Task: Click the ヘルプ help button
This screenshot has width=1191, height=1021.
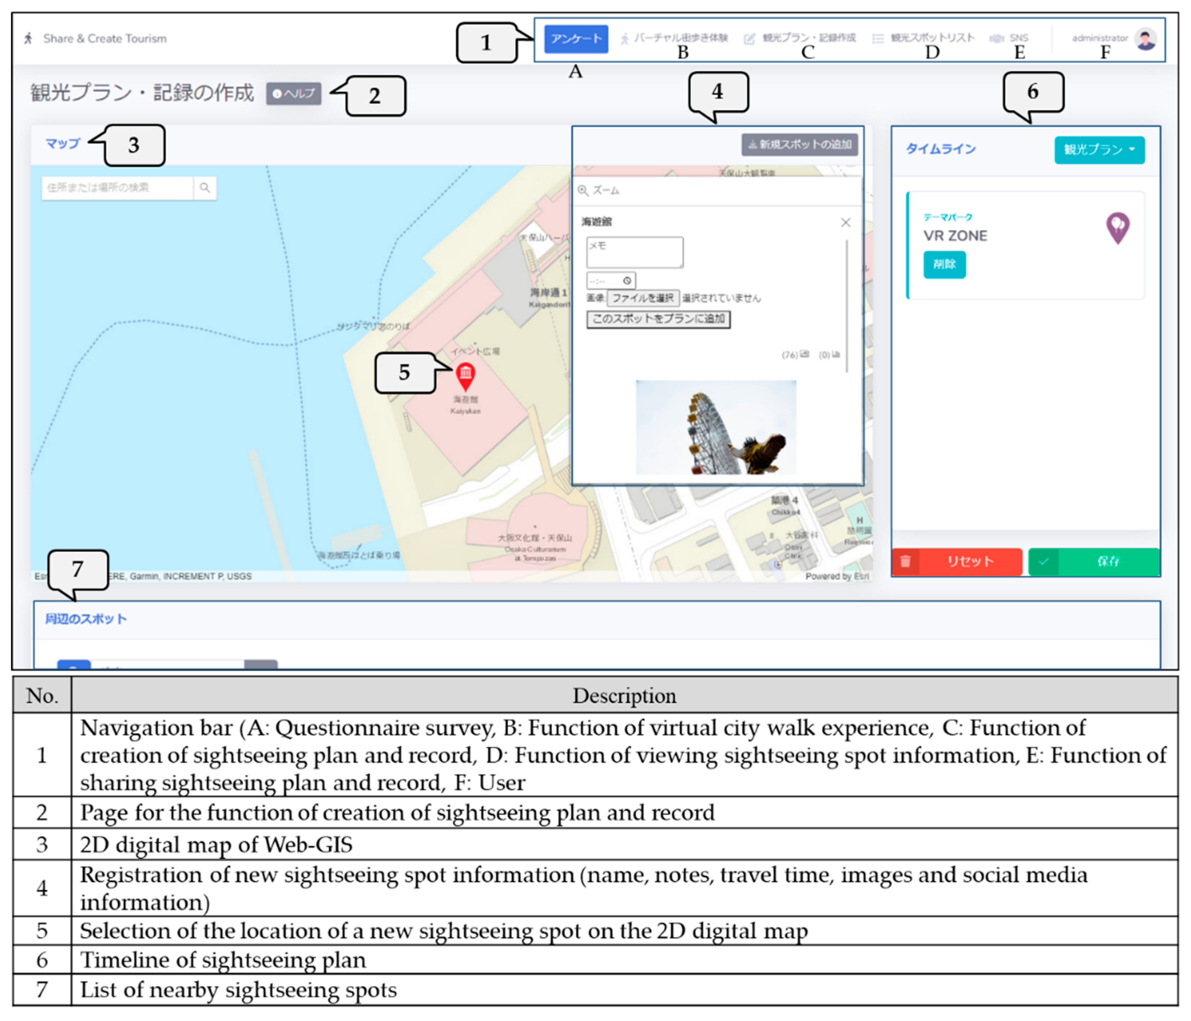Action: [x=293, y=93]
